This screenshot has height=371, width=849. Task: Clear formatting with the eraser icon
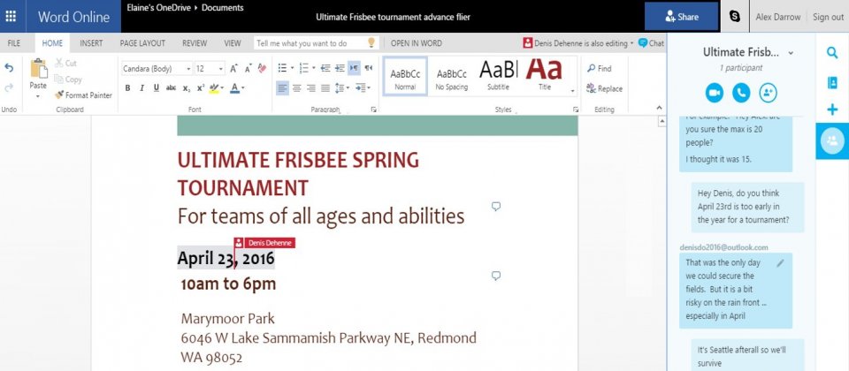coord(262,69)
